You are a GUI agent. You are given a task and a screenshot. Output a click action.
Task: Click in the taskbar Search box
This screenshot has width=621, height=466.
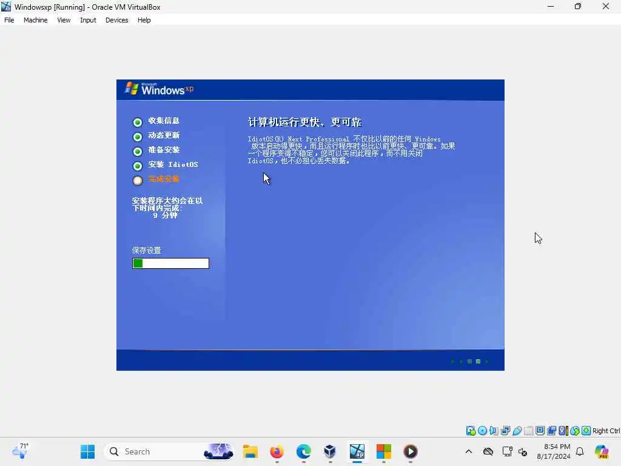[169, 451]
